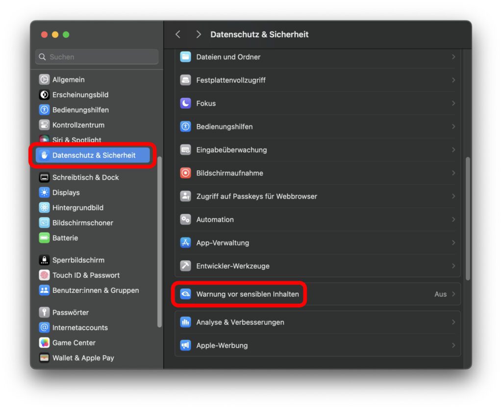Navigate back using the left arrow

[x=177, y=34]
